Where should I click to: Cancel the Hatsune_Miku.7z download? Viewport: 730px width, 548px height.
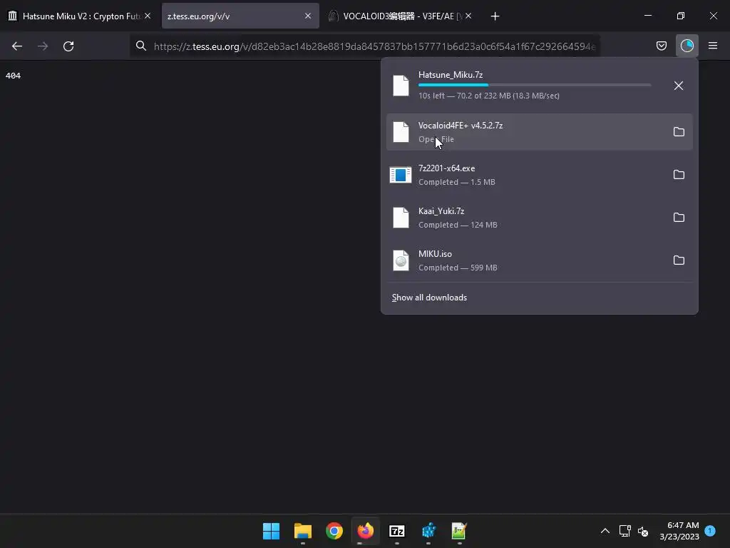[x=679, y=86]
